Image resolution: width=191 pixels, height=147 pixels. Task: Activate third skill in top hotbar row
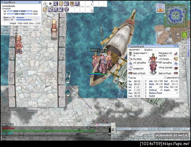[56, 4]
